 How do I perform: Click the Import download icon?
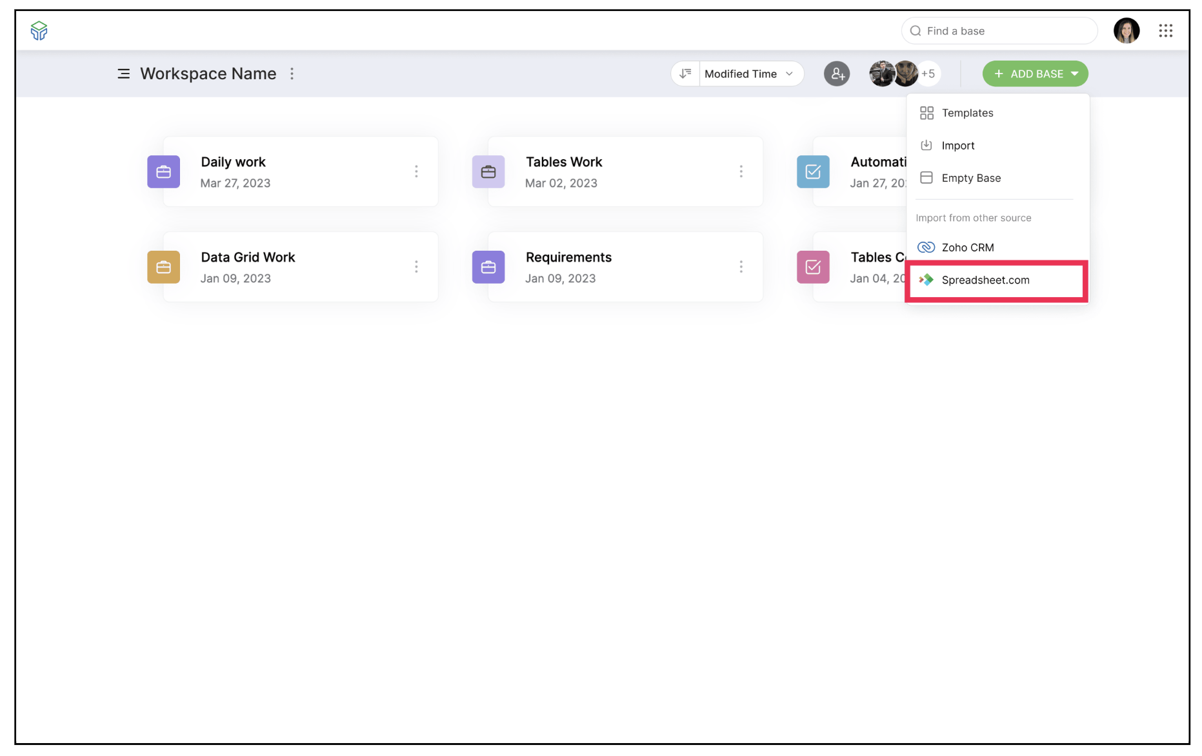927,145
